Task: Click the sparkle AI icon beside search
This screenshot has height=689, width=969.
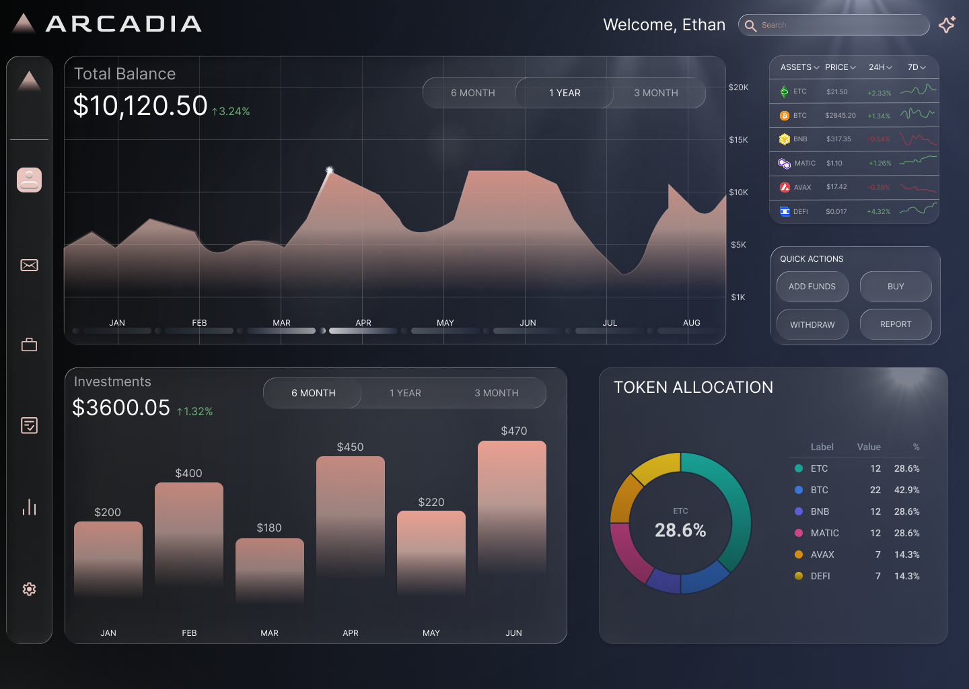Action: 947,25
